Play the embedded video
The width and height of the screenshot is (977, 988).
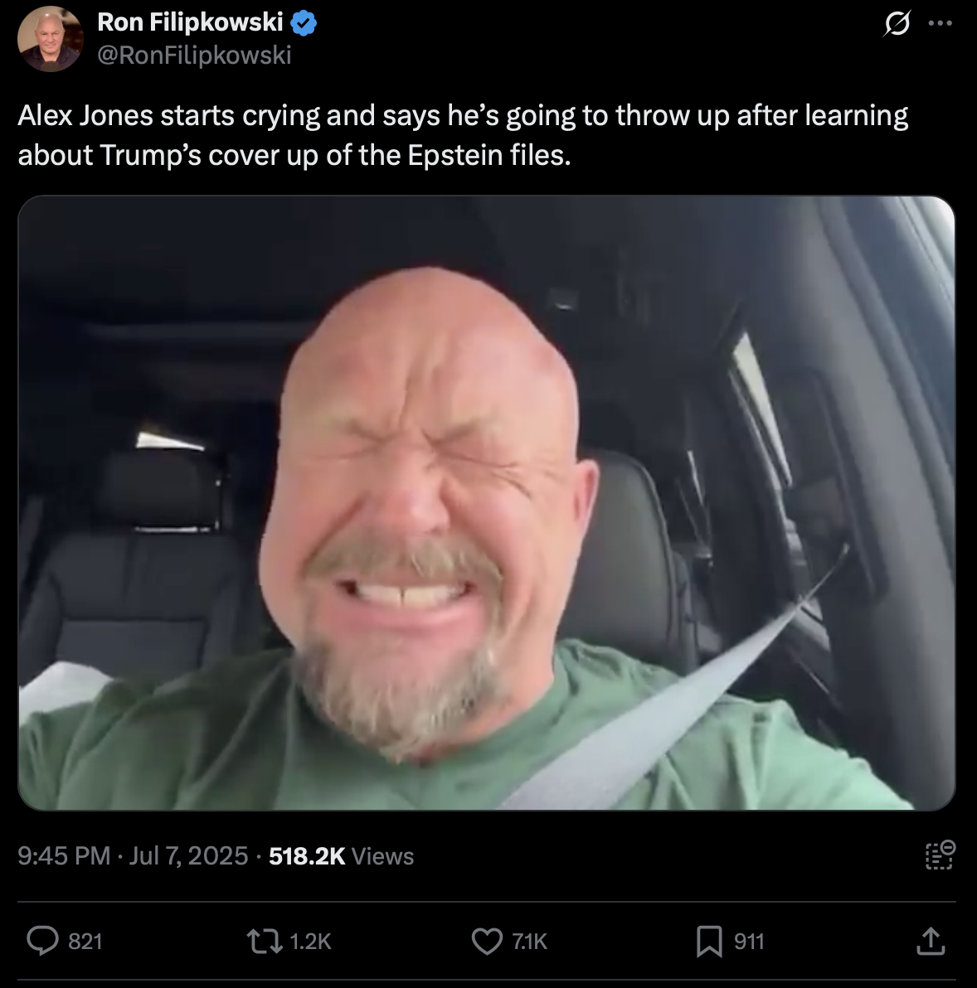487,503
